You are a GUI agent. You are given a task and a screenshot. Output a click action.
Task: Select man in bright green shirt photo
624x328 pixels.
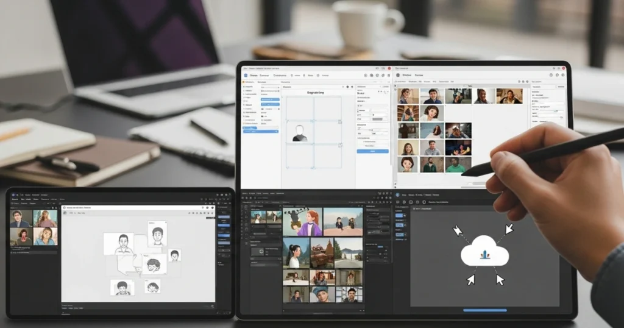tap(458, 165)
